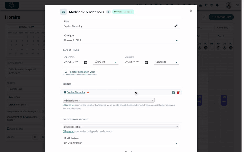
Task: Toggle Uniquement les RDVs impayés switch
Action: click(42, 112)
